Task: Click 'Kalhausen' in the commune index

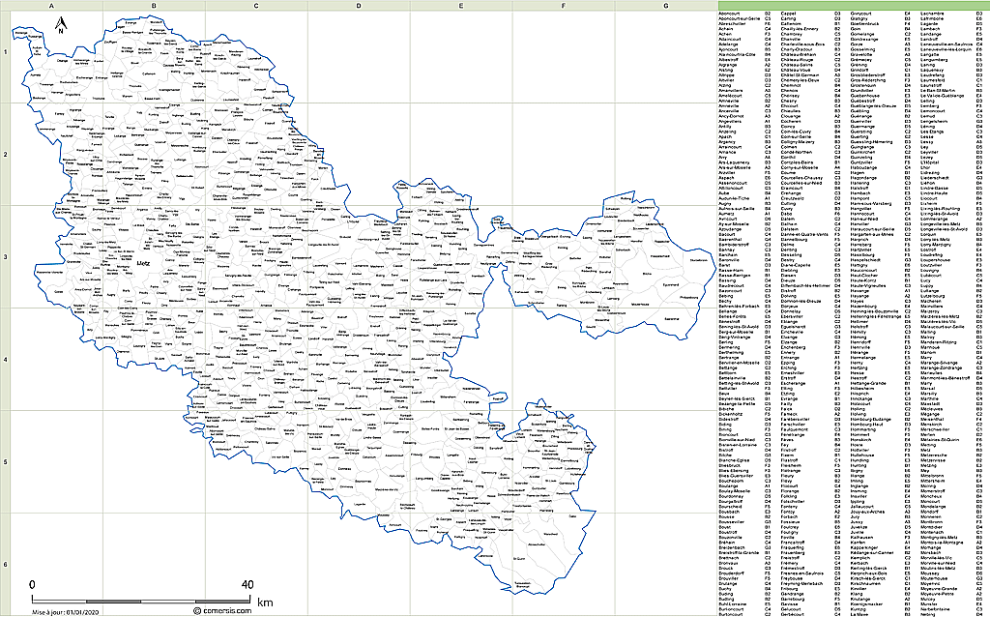Action: tap(861, 537)
